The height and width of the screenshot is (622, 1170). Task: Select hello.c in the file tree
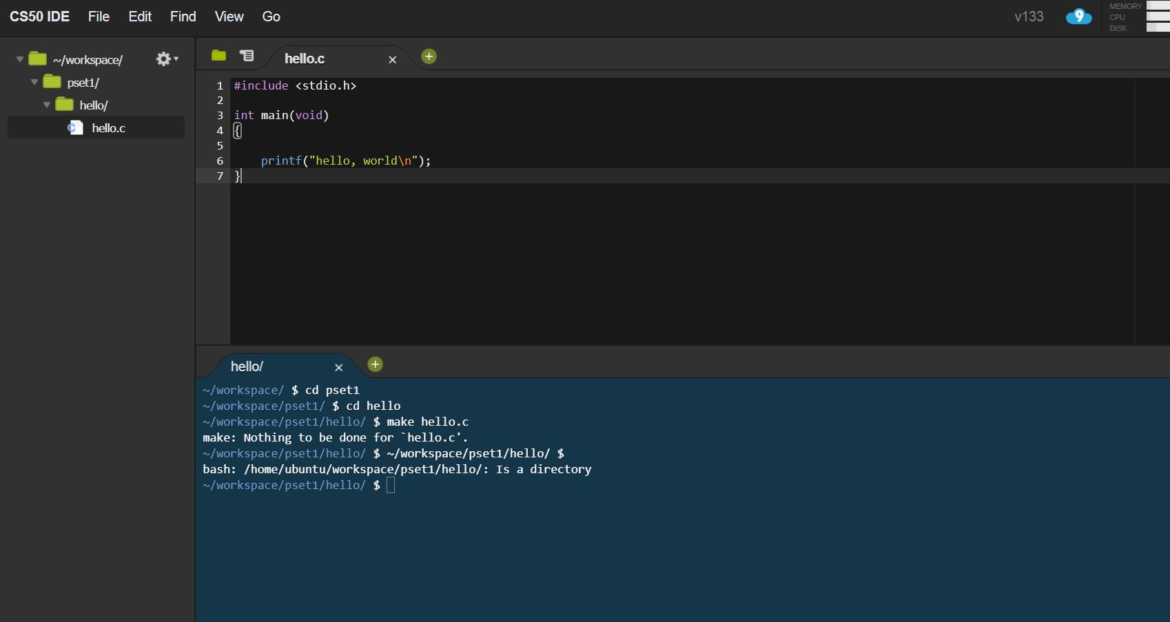(96, 127)
